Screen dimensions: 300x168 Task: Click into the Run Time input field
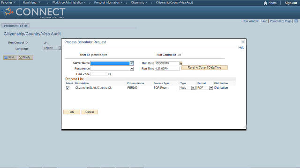[167, 69]
